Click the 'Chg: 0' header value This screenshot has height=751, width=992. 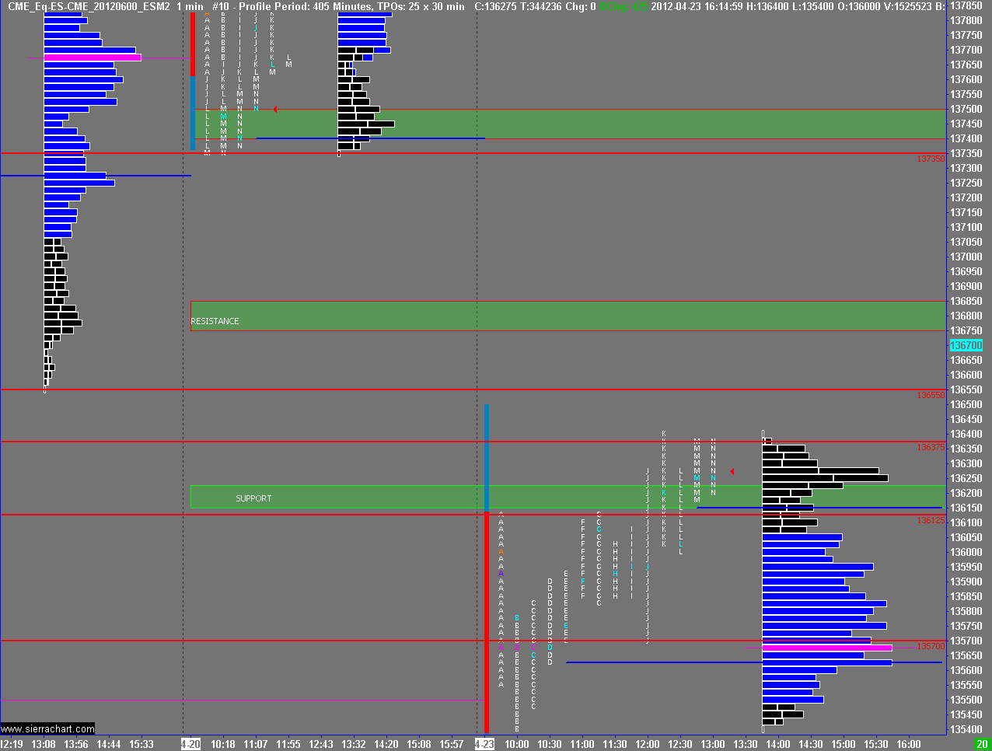[581, 6]
